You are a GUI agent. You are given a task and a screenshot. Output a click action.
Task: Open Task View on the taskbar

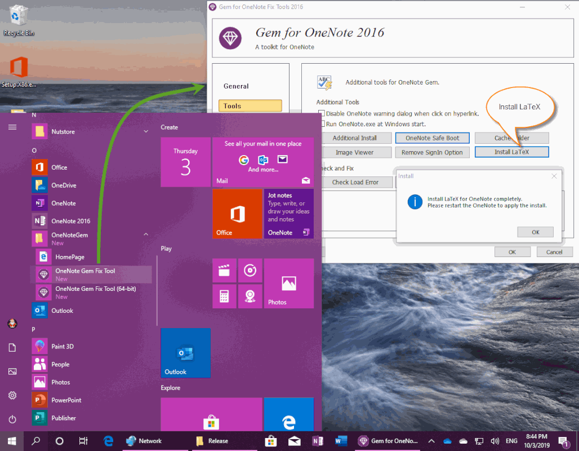point(83,441)
